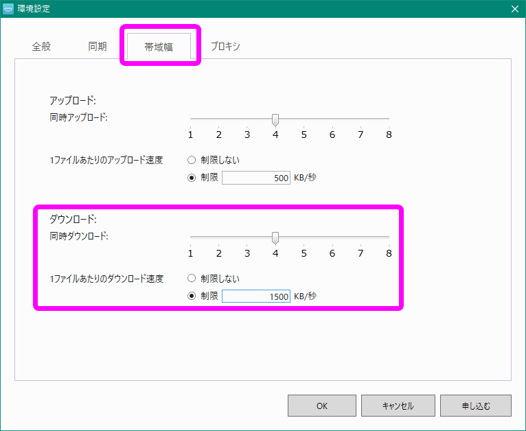Open the 同期 tab
Image resolution: width=526 pixels, height=431 pixels.
point(98,46)
